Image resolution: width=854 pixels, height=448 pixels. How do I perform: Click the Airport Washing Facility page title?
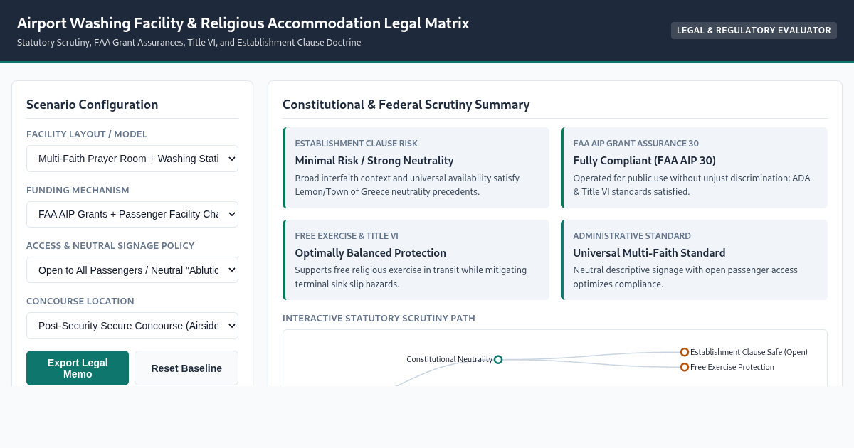(243, 23)
